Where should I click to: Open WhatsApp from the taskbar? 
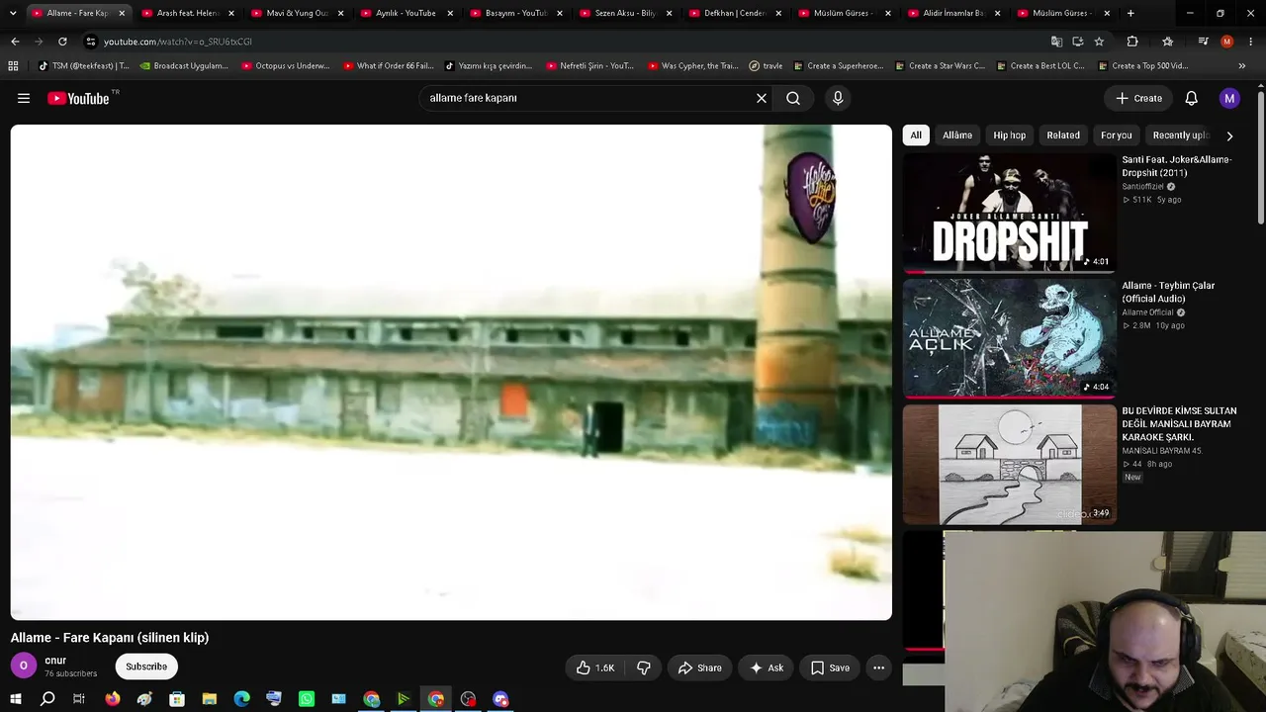307,699
